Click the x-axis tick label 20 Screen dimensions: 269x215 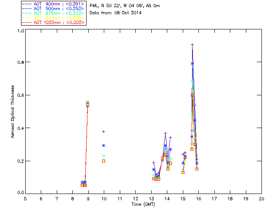tap(261, 199)
